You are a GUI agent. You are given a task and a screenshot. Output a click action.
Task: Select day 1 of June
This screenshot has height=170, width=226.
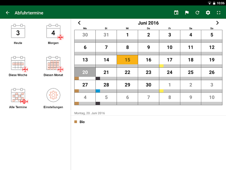tap(128, 36)
